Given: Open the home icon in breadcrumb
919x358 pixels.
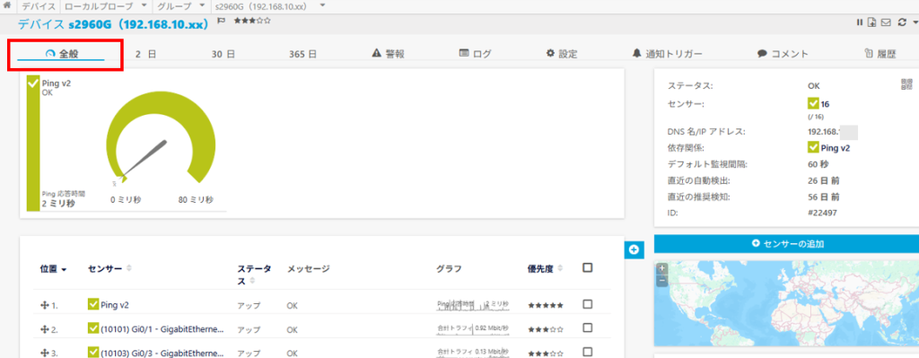Looking at the screenshot, I should click(7, 6).
